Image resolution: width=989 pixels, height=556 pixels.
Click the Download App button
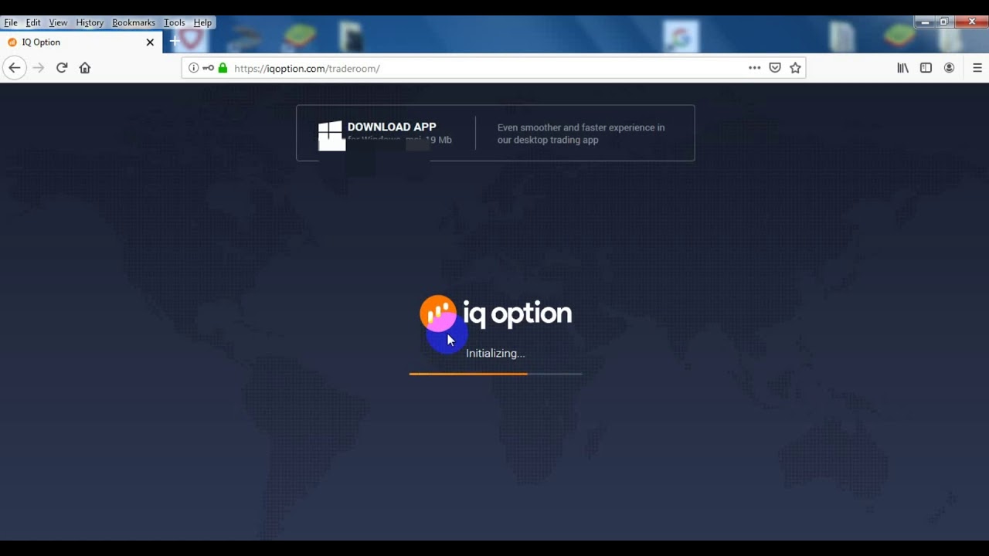[495, 133]
